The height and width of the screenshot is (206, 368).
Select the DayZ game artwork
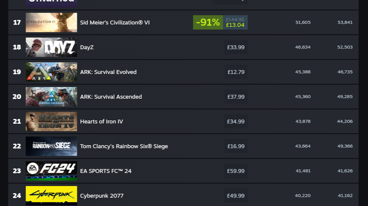51,47
